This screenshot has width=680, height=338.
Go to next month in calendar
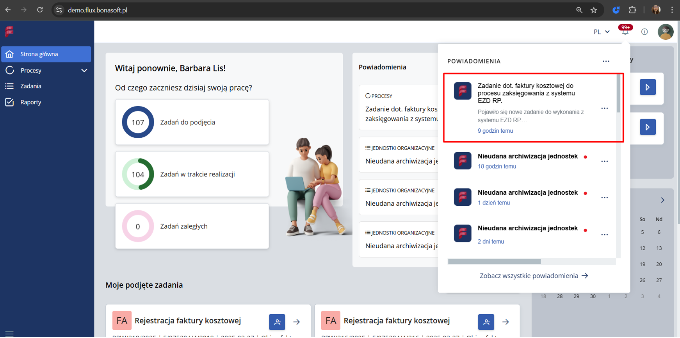662,200
